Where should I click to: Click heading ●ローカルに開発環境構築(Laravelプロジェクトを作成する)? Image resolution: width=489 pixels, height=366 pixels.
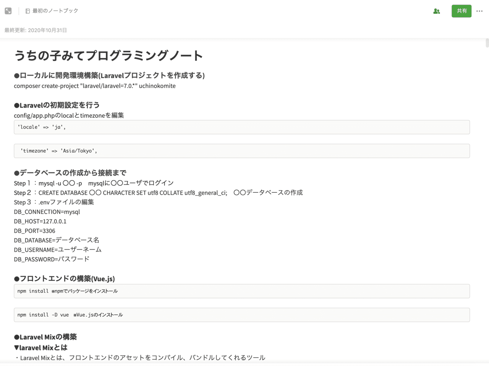click(x=109, y=76)
